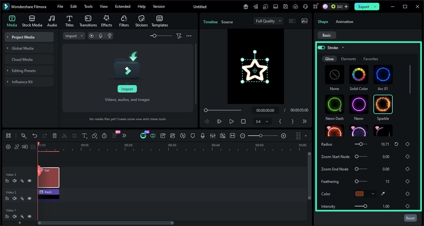Select the Neon glow preset thumbnail

pos(358,104)
